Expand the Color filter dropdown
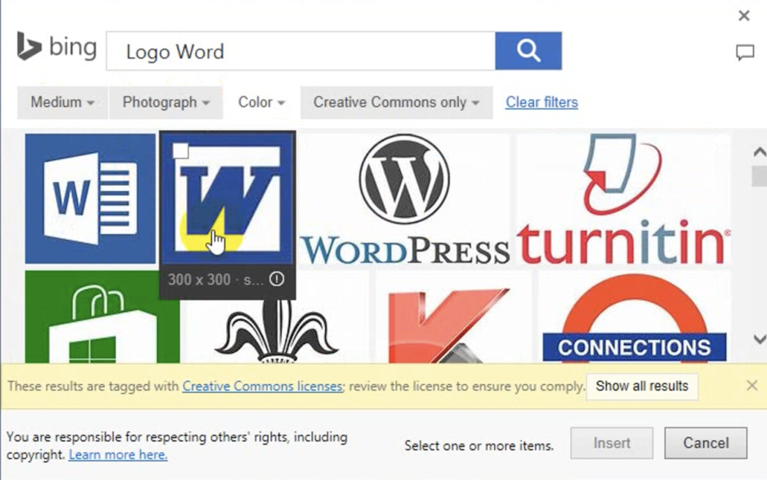This screenshot has height=480, width=767. (261, 102)
